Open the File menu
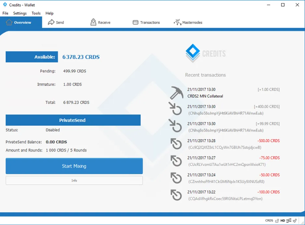 point(5,13)
